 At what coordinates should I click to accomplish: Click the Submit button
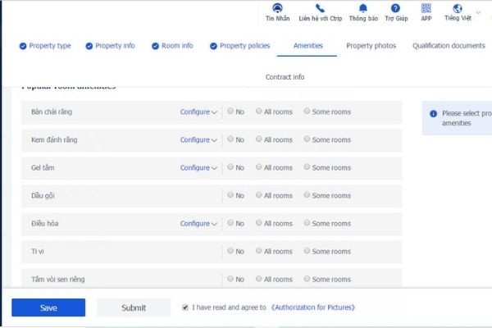134,307
